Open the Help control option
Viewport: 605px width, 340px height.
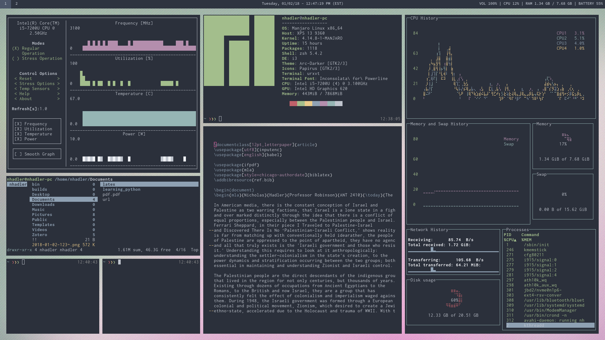click(x=24, y=94)
